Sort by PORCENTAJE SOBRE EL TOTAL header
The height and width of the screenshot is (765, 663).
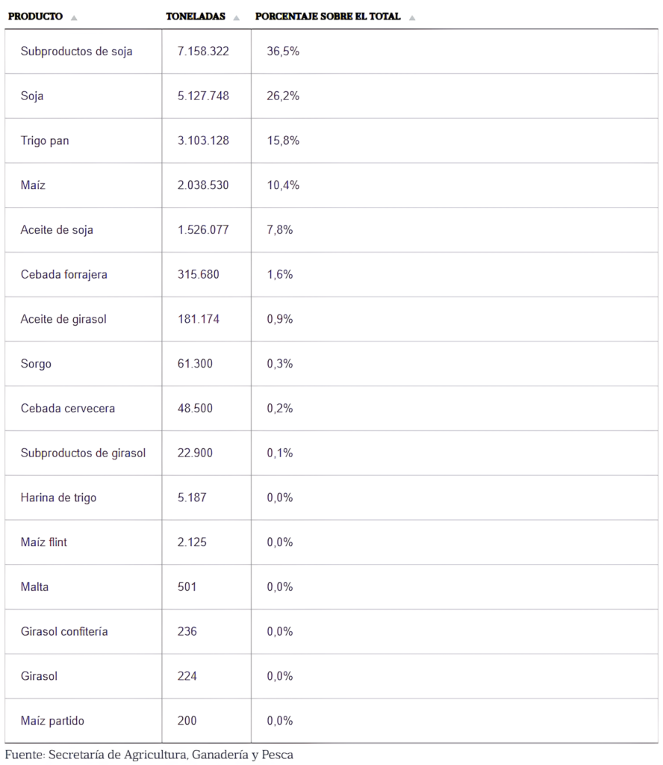coord(328,16)
